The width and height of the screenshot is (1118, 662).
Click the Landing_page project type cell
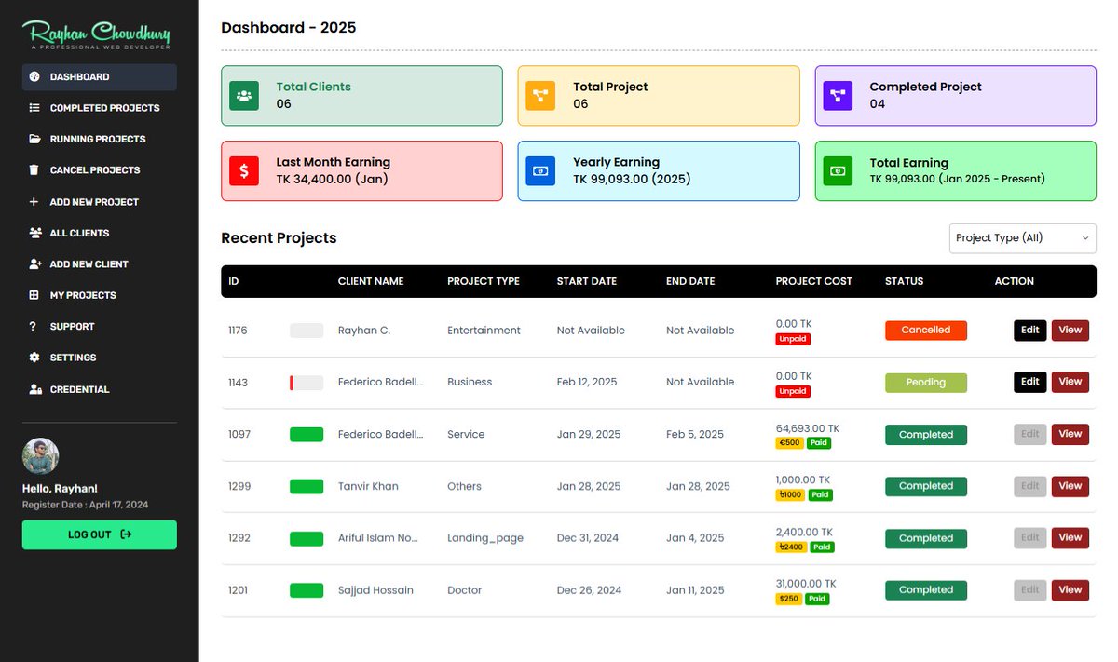tap(485, 538)
